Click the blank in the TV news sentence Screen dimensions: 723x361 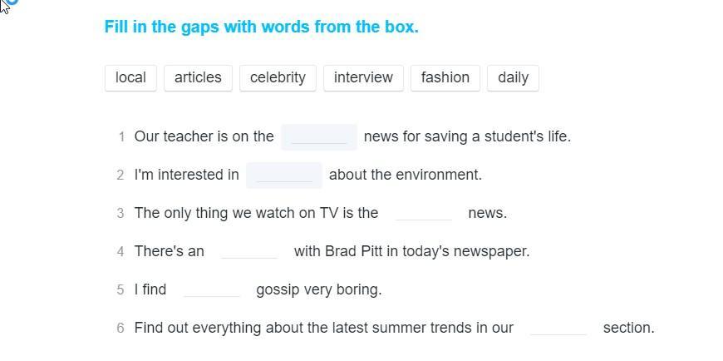424,213
